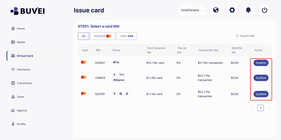Select the All filter tab

click(83, 36)
